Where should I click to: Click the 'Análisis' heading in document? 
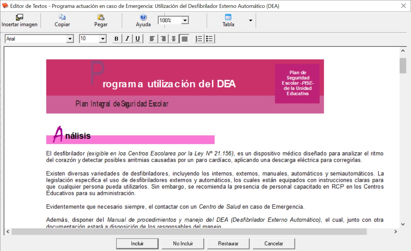(72, 135)
